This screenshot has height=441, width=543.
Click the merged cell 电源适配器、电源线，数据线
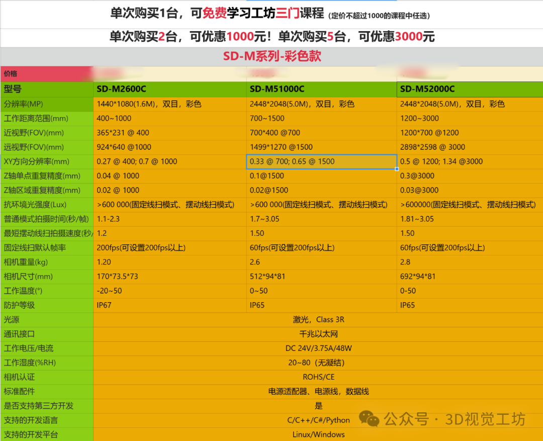click(x=318, y=392)
